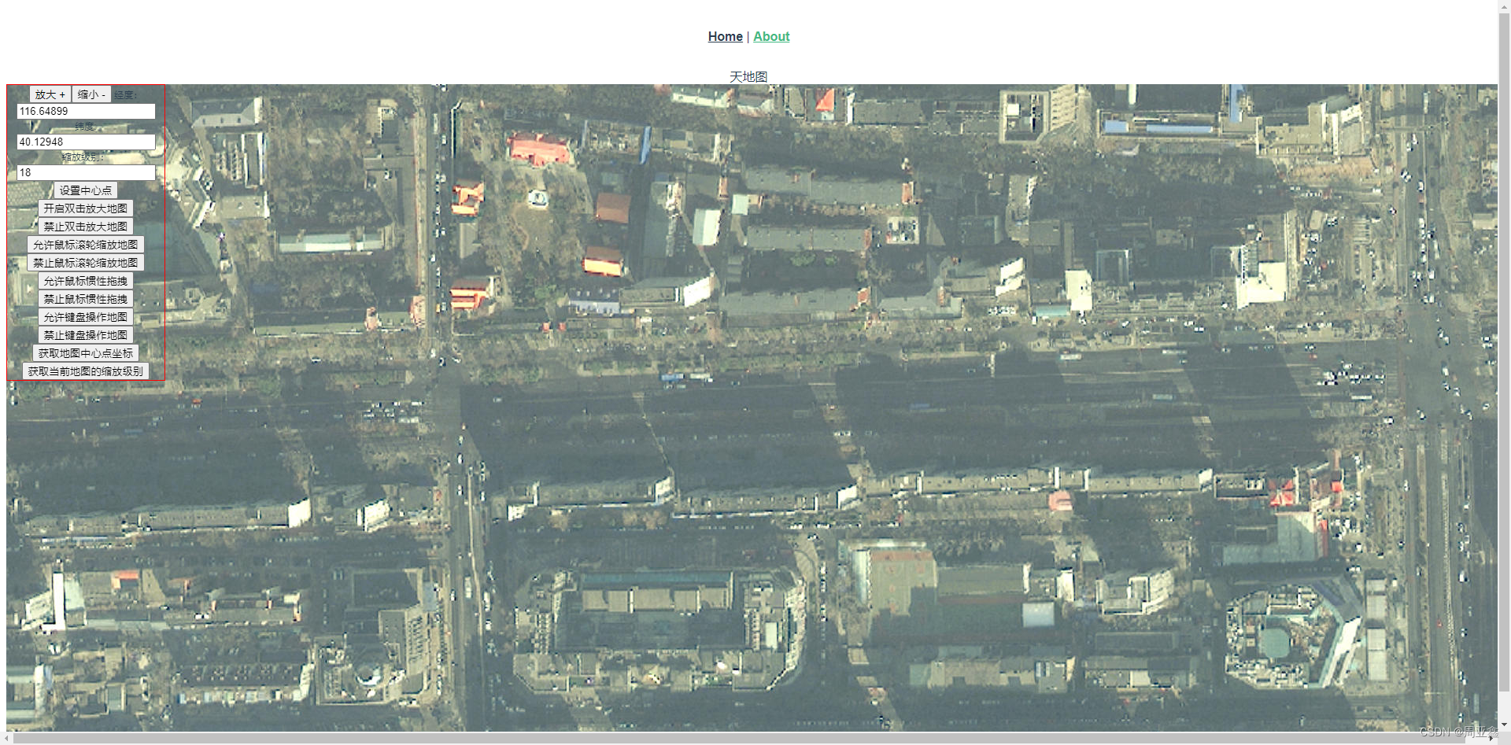This screenshot has height=745, width=1511.
Task: Apply the center with 设置中心点
Action: [86, 190]
